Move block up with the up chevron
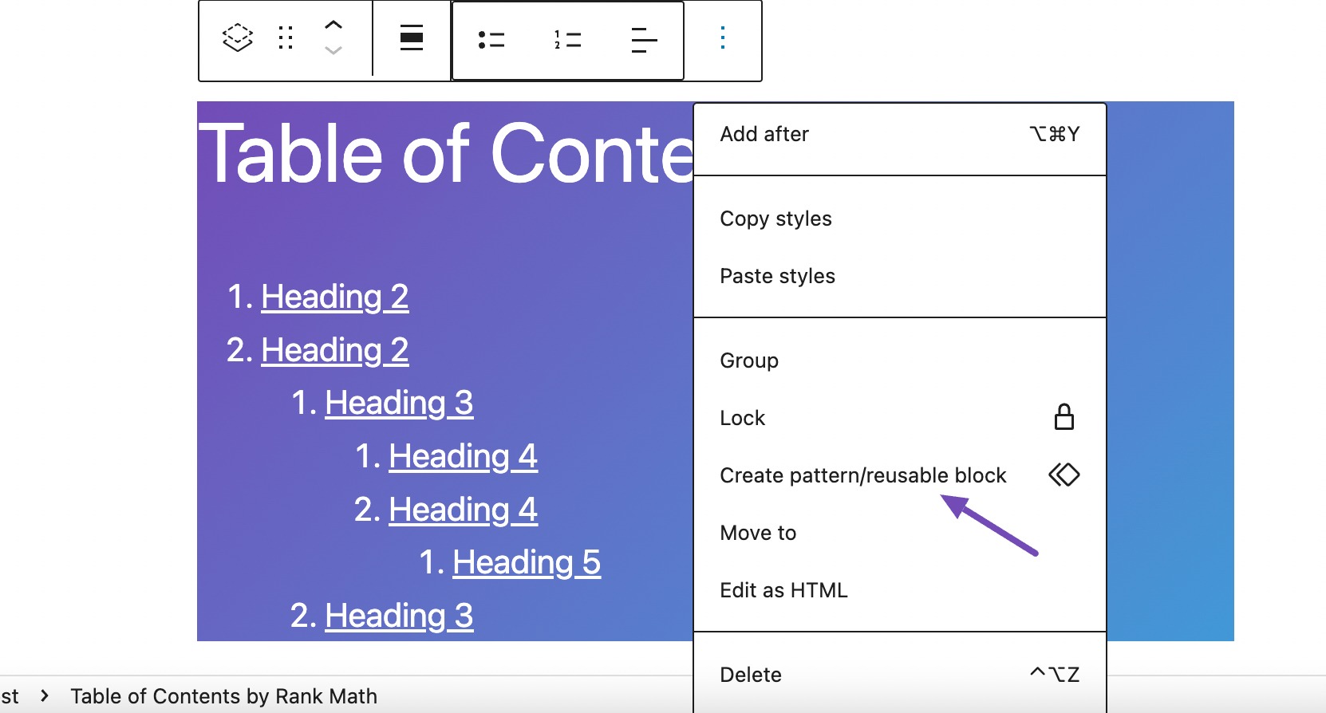Image resolution: width=1326 pixels, height=713 pixels. point(333,25)
